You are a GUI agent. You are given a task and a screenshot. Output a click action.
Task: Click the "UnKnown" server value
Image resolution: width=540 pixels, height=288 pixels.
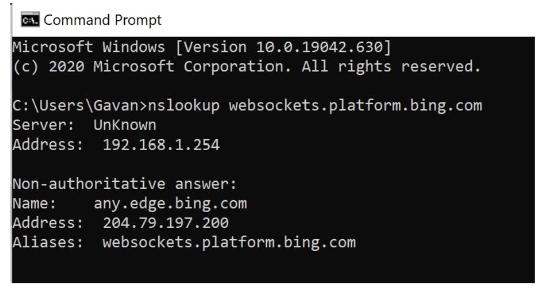click(x=125, y=125)
